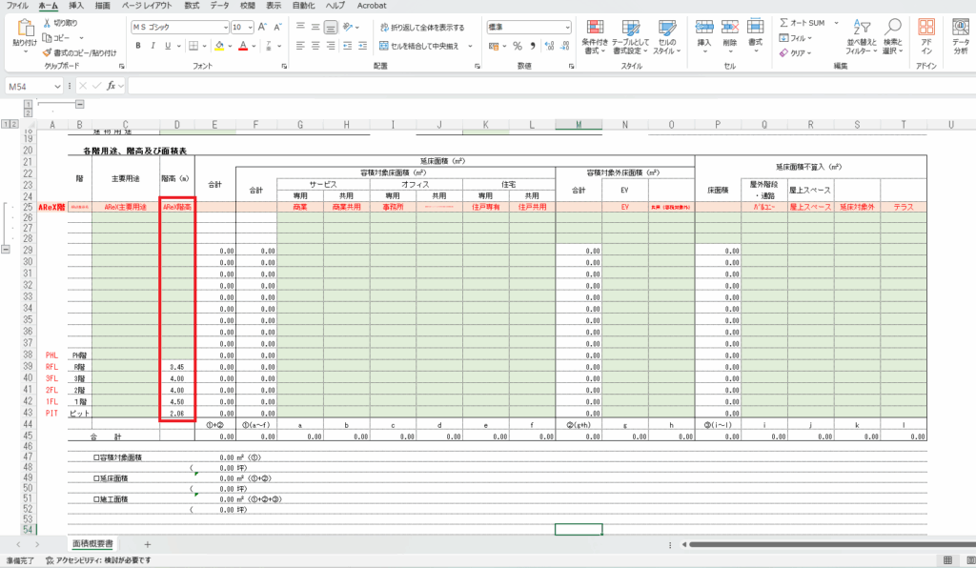
Task: Apply comma style number format
Action: [533, 46]
